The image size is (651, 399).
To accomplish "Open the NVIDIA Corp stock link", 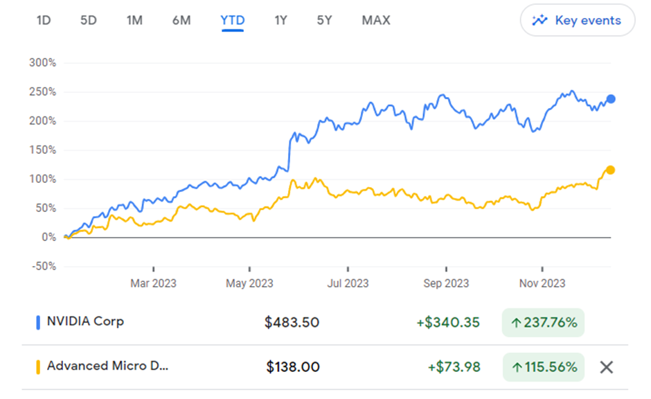I will point(85,321).
